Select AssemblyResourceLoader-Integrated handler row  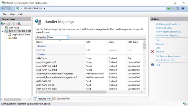point(89,74)
